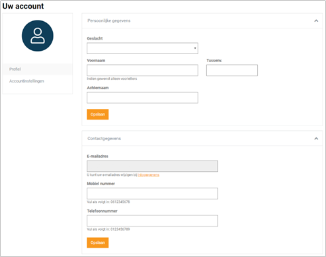The height and width of the screenshot is (257, 326).
Task: Click the Achternaam input field
Action: (142, 98)
